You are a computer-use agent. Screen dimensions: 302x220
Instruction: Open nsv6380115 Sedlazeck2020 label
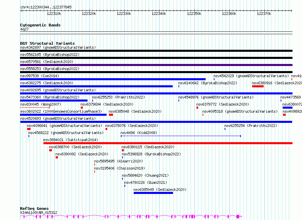click(x=148, y=147)
